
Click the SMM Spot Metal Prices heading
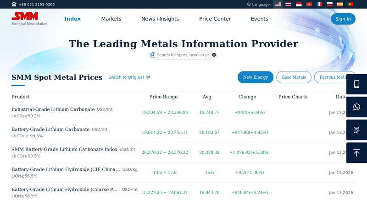click(57, 77)
